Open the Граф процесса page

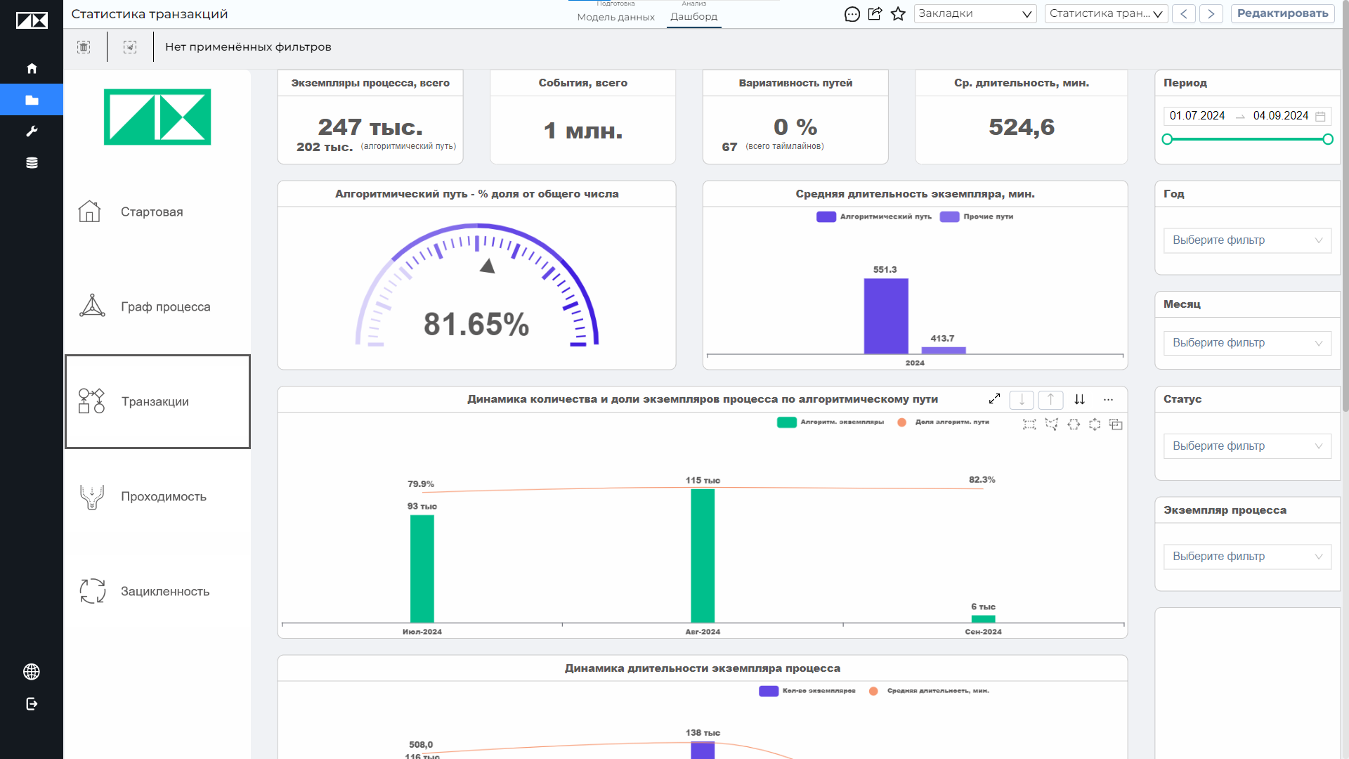[x=157, y=307]
